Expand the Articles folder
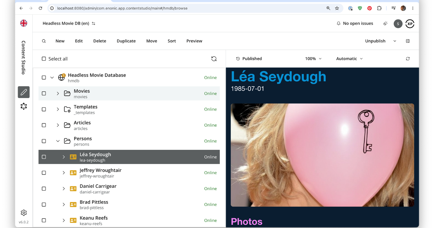The height and width of the screenshot is (228, 434). point(58,125)
